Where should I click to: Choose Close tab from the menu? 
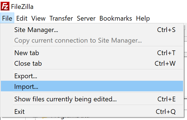tap(92, 63)
